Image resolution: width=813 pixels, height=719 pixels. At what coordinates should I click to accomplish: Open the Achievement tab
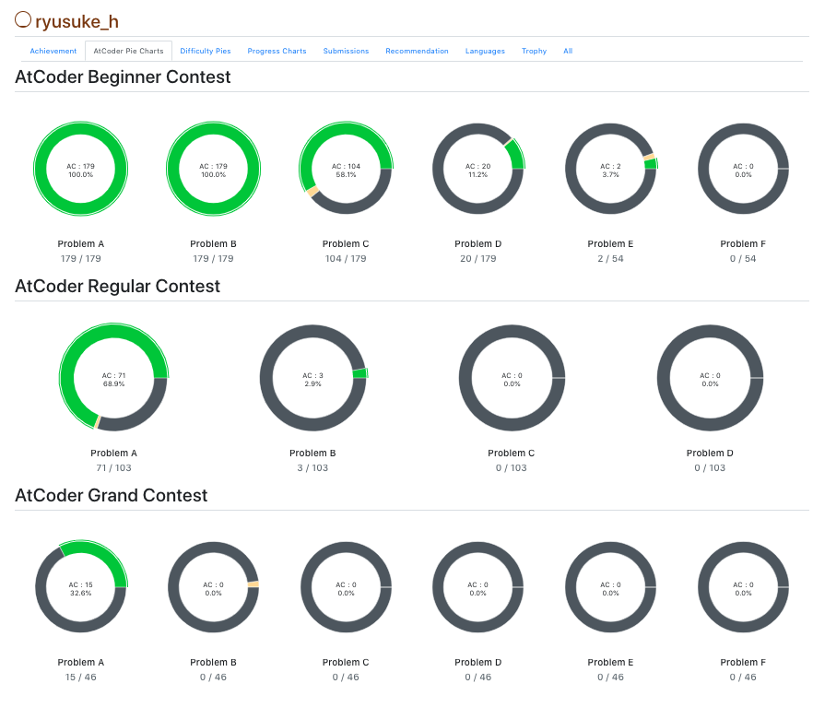(53, 51)
